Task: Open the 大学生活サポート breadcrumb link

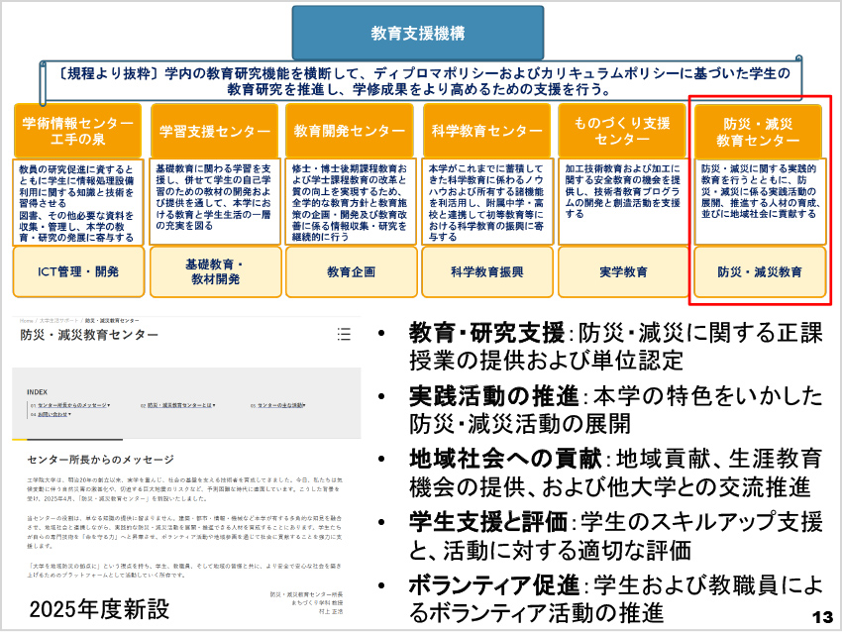Action: pyautogui.click(x=58, y=321)
